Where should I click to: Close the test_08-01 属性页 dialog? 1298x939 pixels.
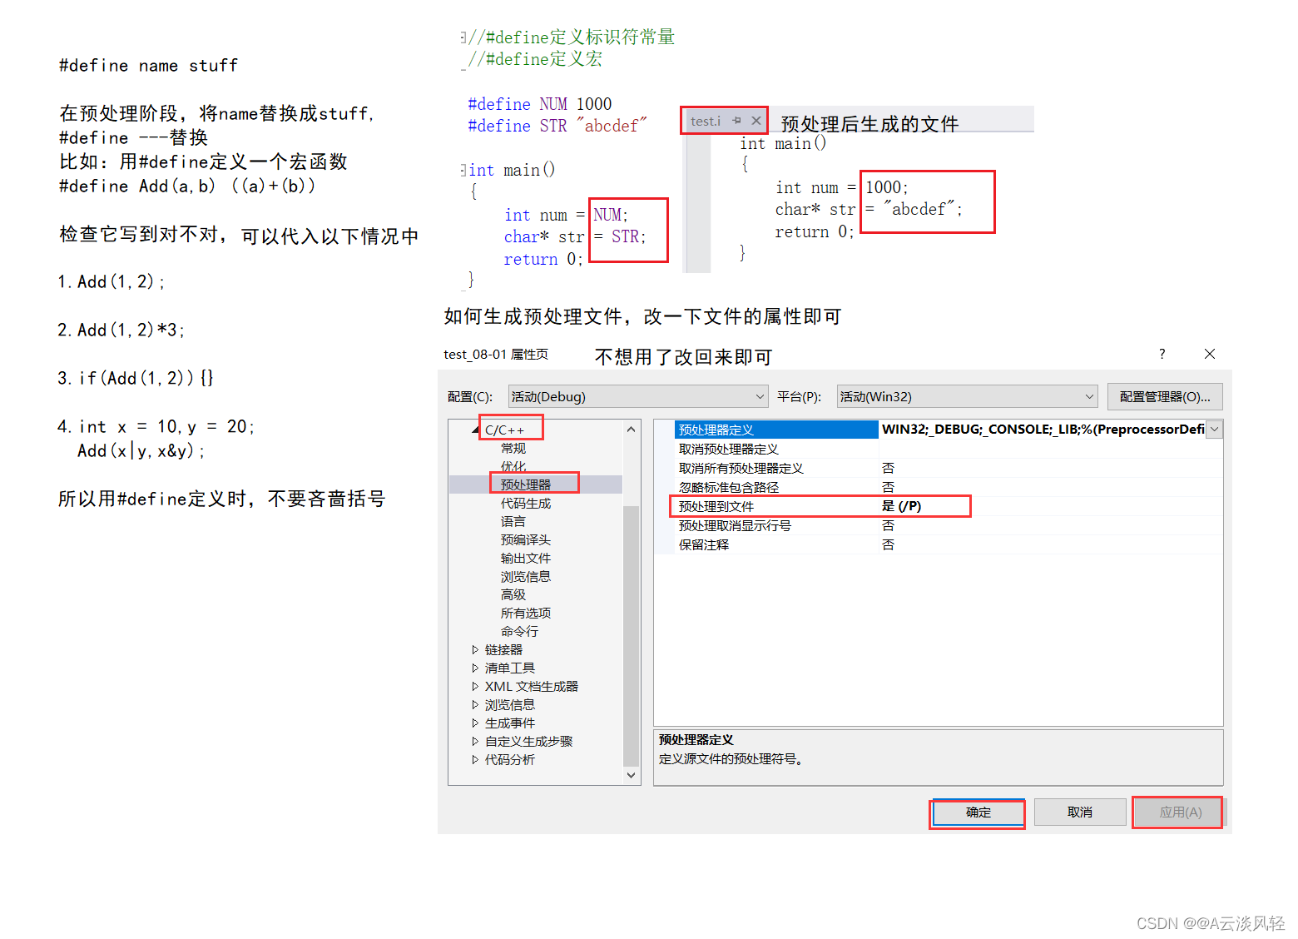(x=1210, y=354)
